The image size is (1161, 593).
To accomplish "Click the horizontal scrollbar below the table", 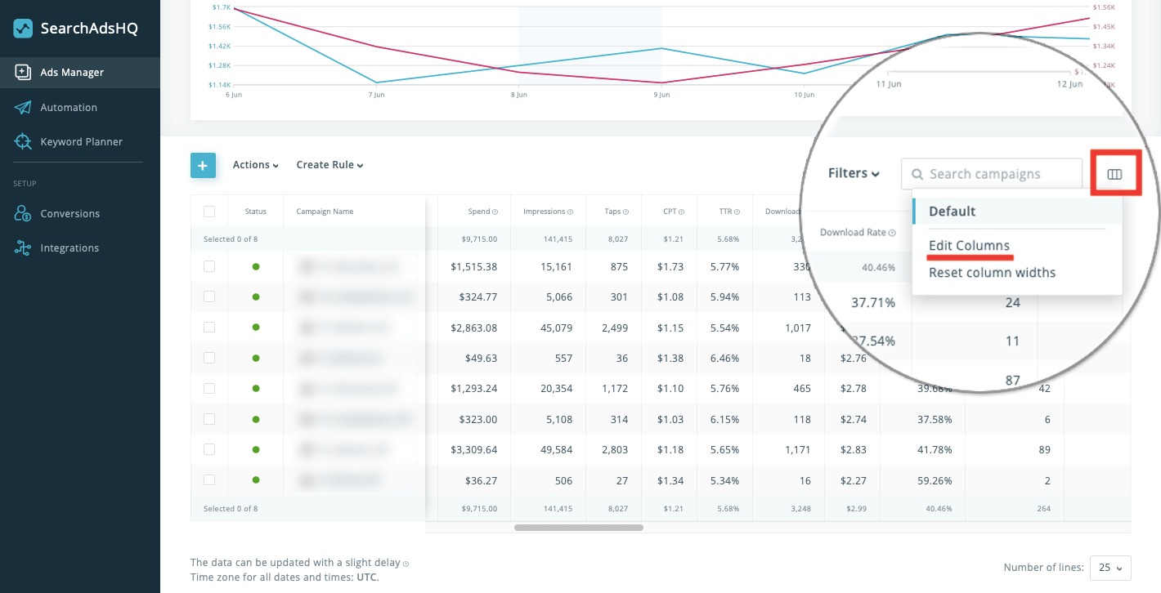I will [x=578, y=528].
